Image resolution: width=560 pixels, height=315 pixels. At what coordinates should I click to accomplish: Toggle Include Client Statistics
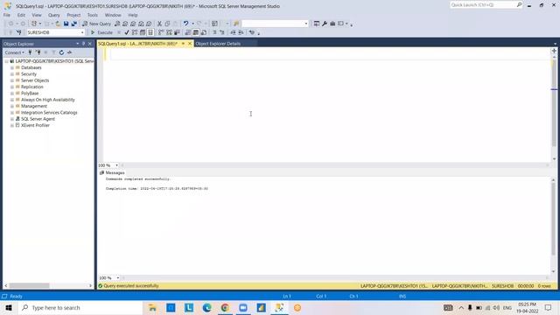coord(177,32)
